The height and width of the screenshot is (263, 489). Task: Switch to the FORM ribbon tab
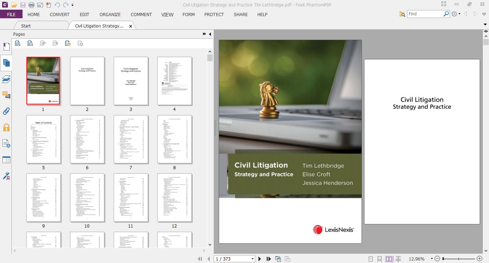point(189,14)
